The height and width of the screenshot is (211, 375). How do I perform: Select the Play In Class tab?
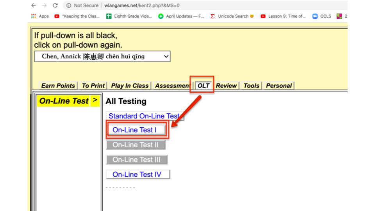pyautogui.click(x=130, y=86)
